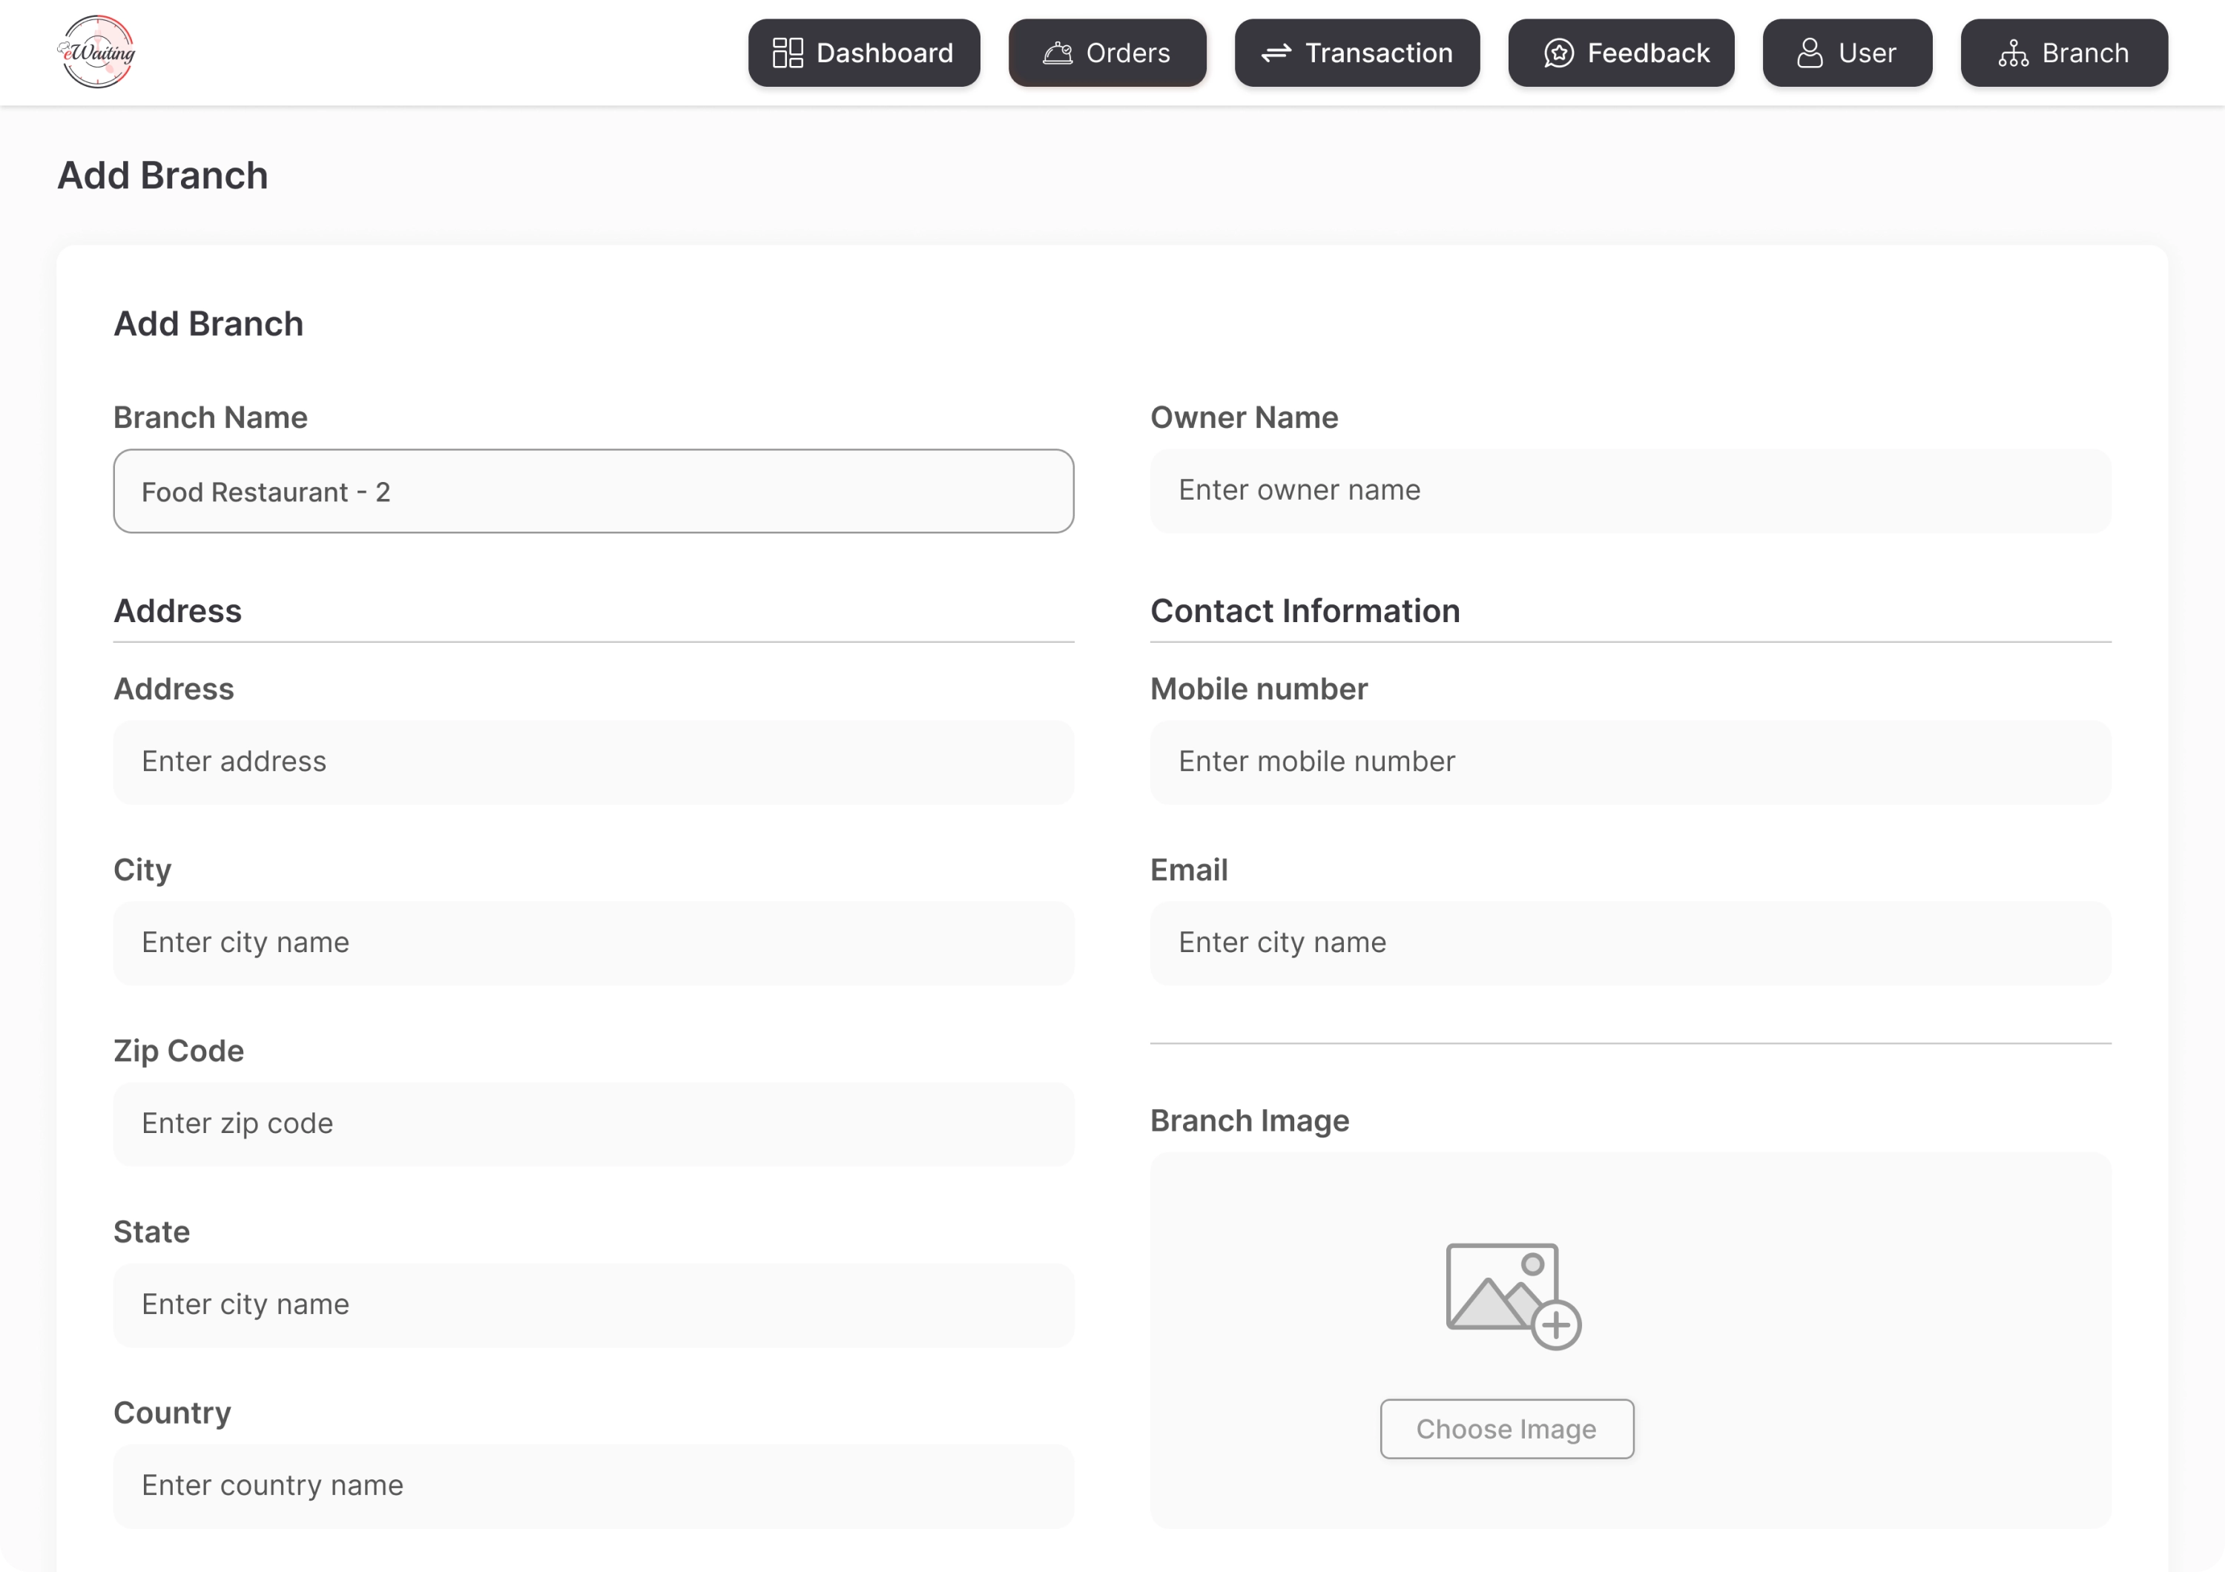The image size is (2225, 1572).
Task: Click the add image placeholder icon
Action: (1512, 1296)
